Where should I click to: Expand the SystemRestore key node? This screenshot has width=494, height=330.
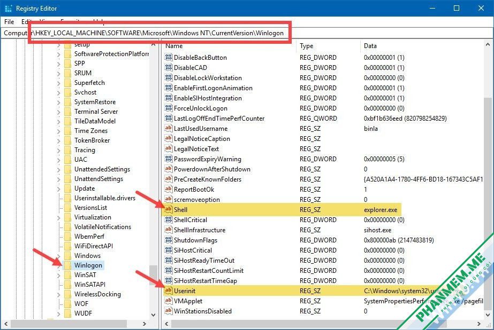(x=58, y=102)
